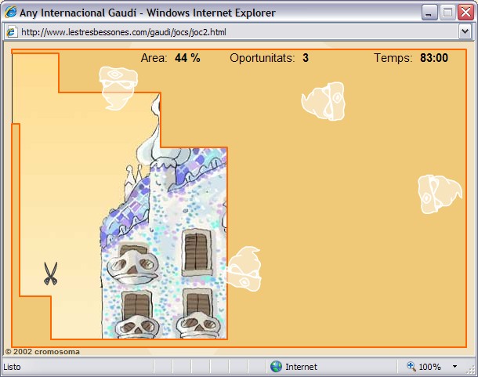This screenshot has width=478, height=377.
Task: Click the Area 44 % readout
Action: coord(170,58)
